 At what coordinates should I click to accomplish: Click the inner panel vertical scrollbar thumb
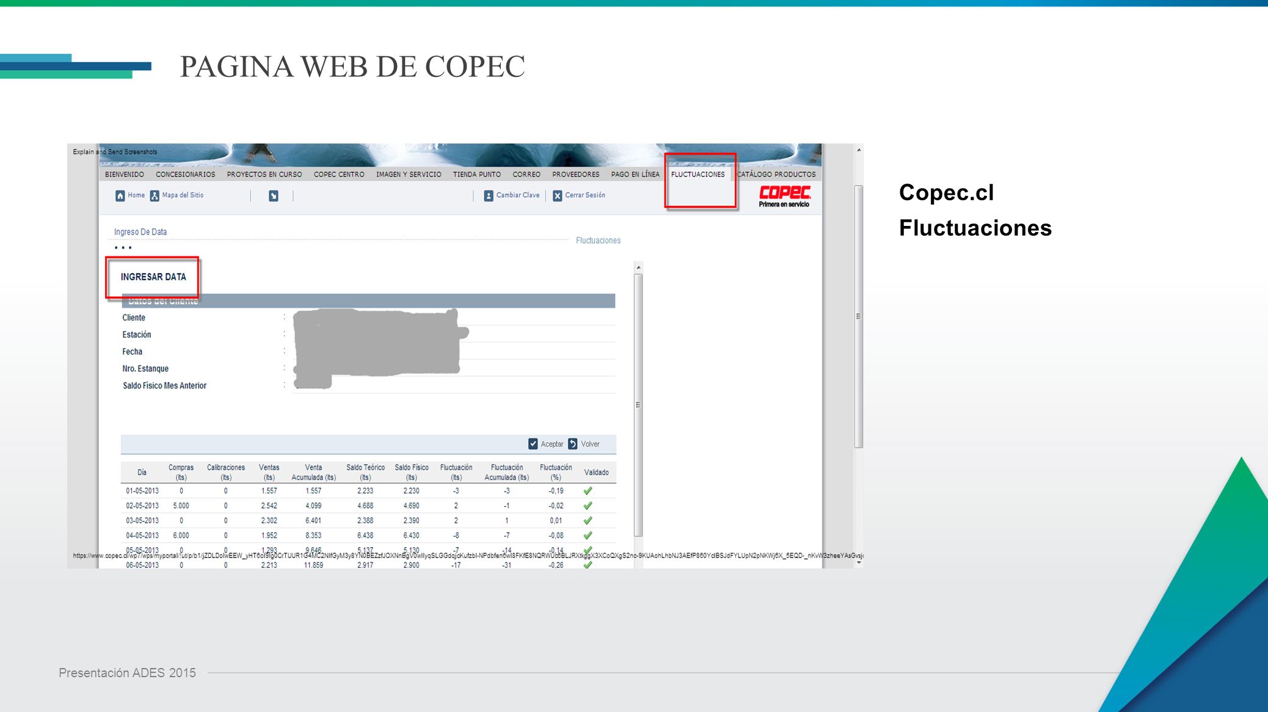click(638, 405)
